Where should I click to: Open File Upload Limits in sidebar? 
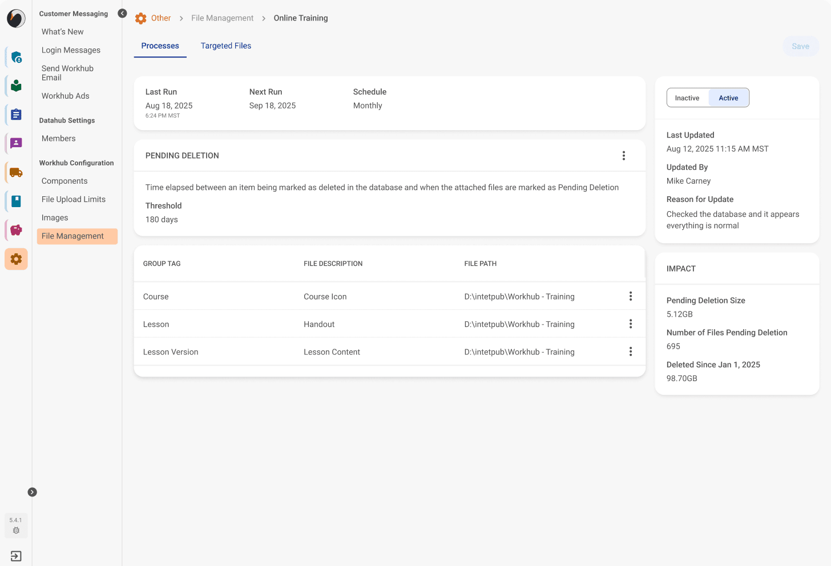pos(74,199)
